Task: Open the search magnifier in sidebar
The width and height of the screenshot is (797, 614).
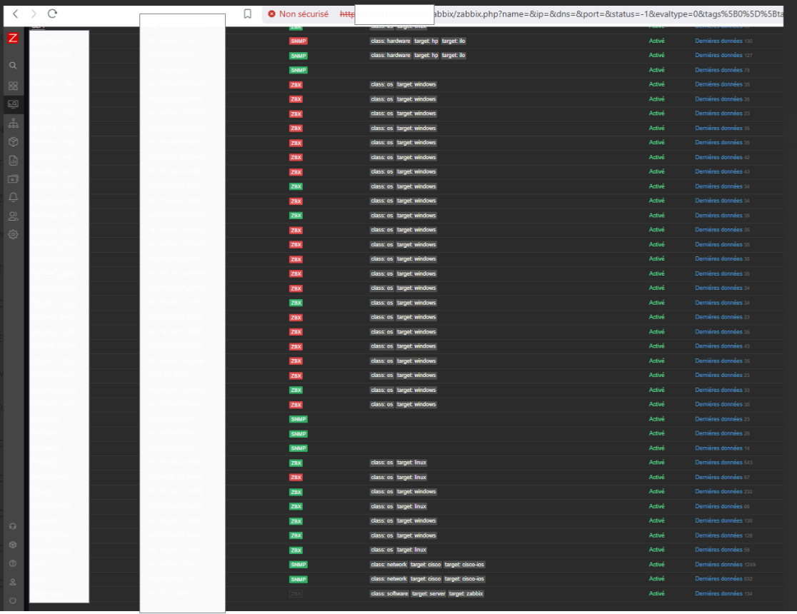Action: click(x=13, y=66)
